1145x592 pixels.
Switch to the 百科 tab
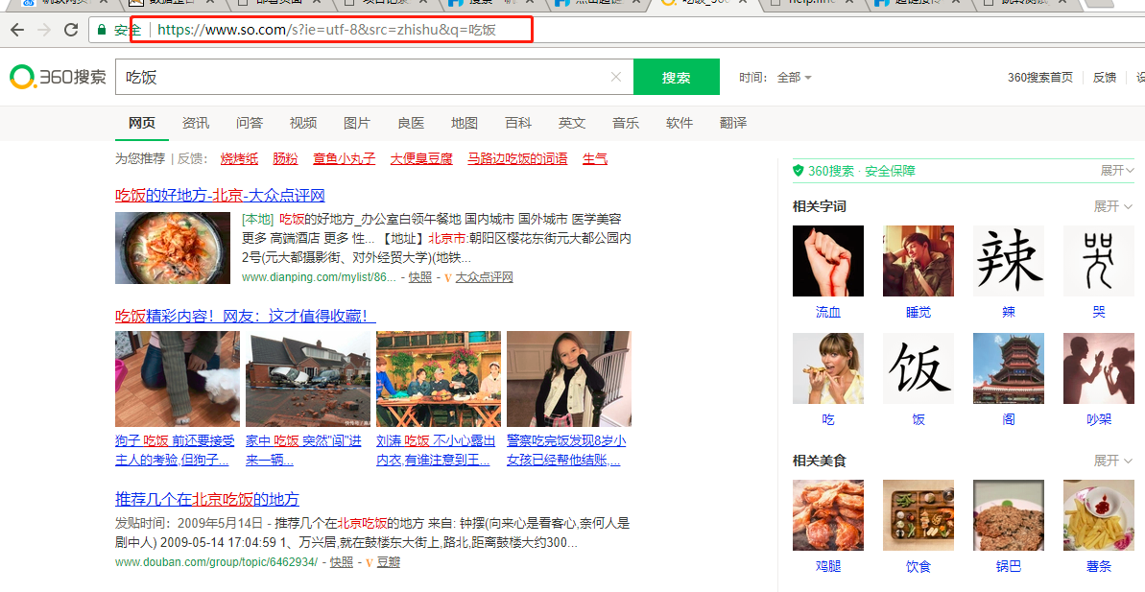518,123
